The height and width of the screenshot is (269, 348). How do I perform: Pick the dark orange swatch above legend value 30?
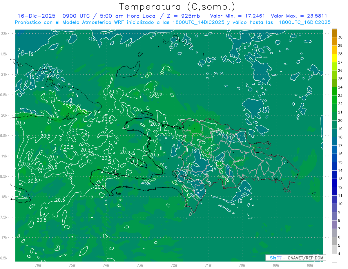coord(334,33)
